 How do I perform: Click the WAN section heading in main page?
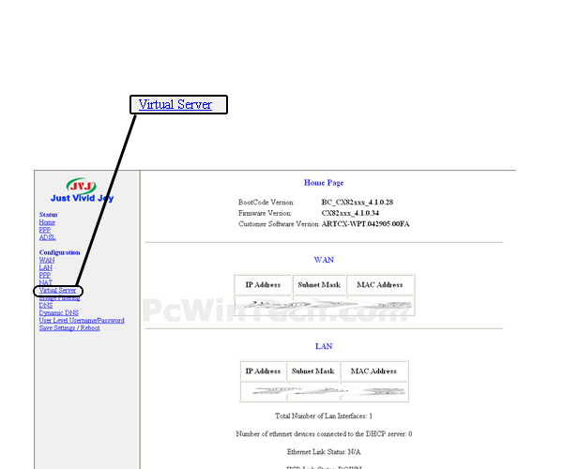[324, 260]
